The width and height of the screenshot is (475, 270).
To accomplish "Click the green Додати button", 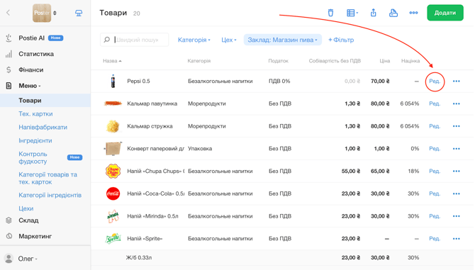I will 445,13.
